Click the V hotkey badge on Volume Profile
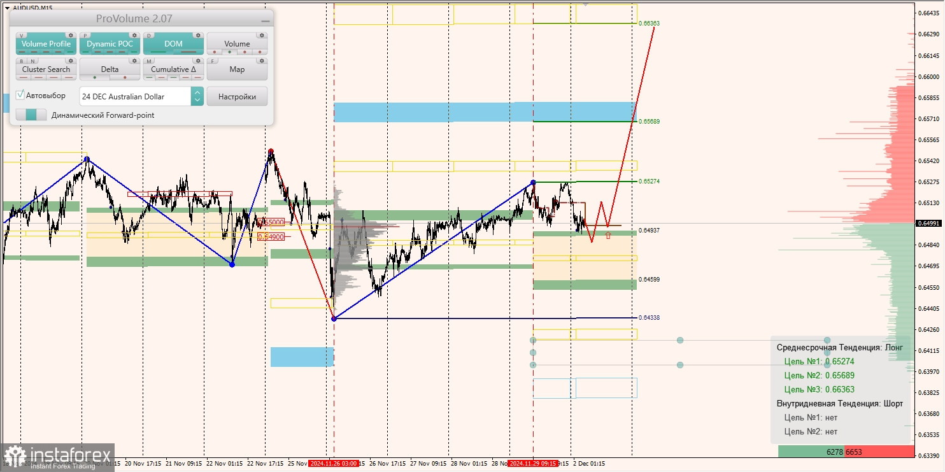Image resolution: width=945 pixels, height=472 pixels. pyautogui.click(x=23, y=36)
